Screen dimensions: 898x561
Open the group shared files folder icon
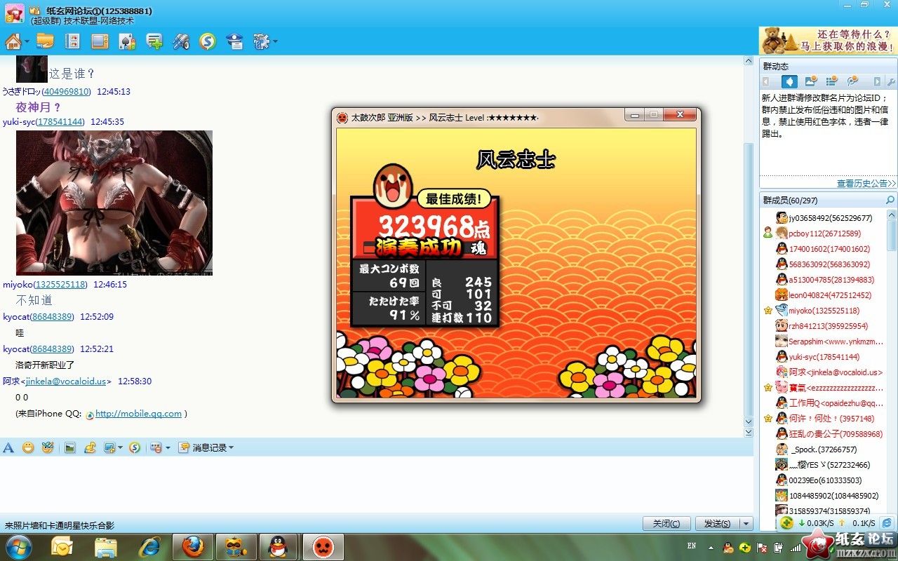click(45, 41)
